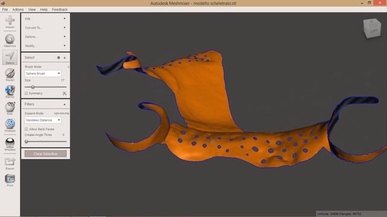
Task: Open the Print tool
Action: click(x=10, y=180)
